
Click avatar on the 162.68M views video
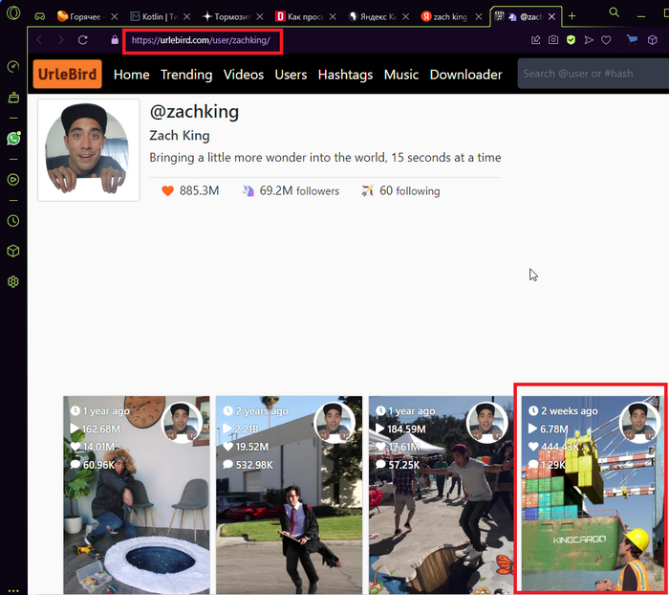point(183,422)
